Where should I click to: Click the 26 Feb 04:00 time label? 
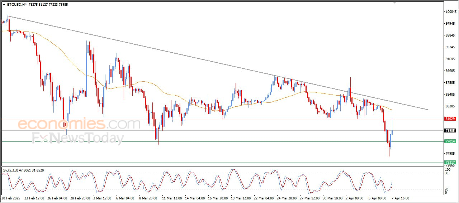(58, 198)
